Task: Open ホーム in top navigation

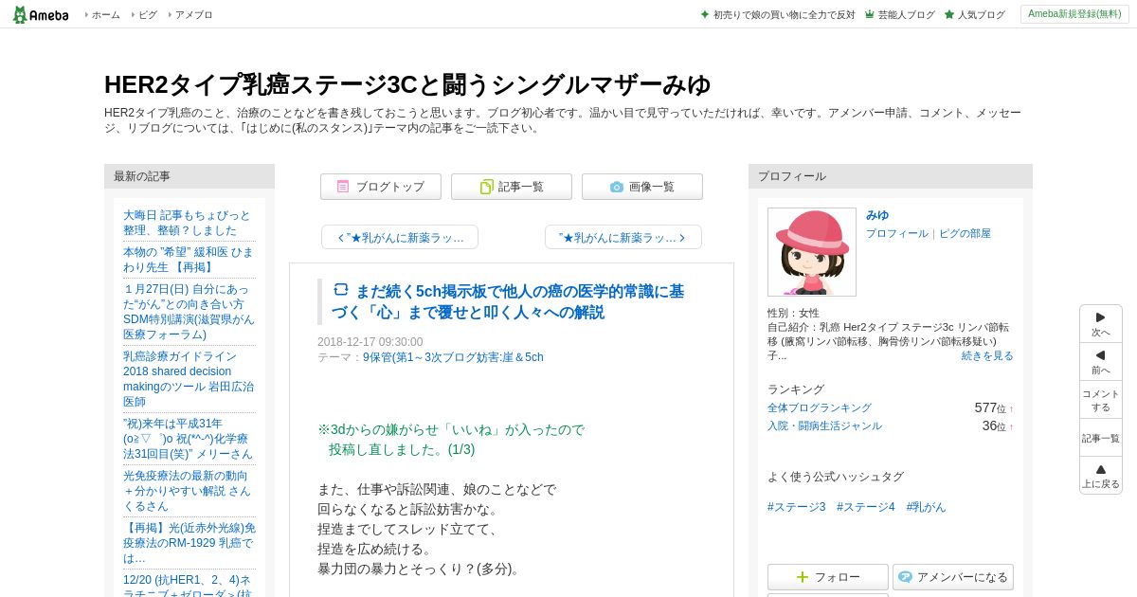Action: click(105, 15)
